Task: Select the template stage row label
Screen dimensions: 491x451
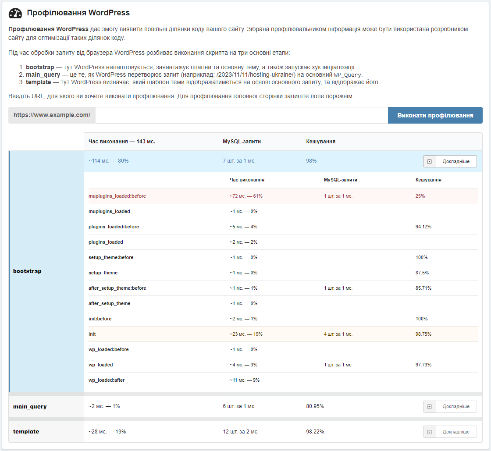Action: (26, 432)
